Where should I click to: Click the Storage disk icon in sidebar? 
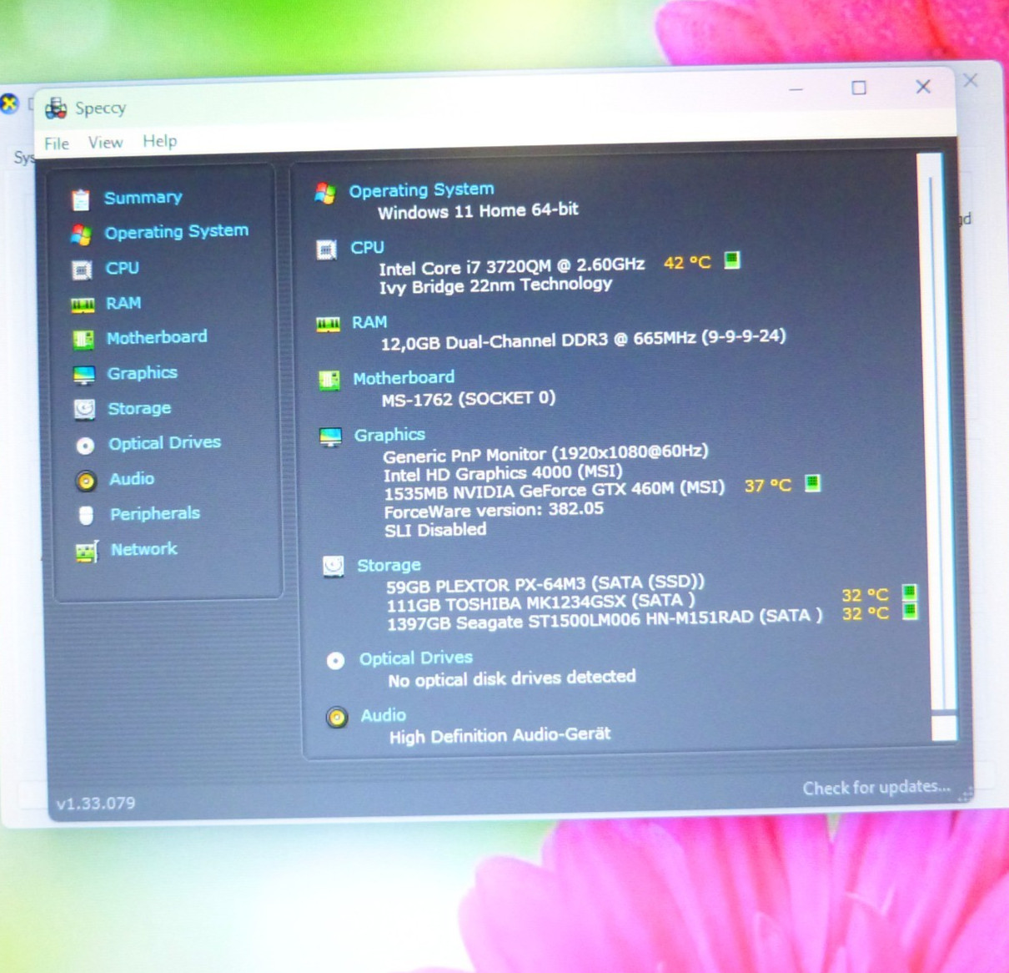[x=84, y=409]
